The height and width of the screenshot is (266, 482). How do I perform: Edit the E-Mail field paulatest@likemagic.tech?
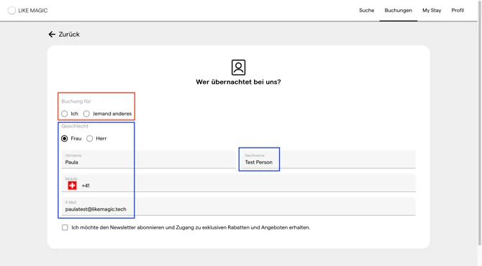click(x=238, y=206)
